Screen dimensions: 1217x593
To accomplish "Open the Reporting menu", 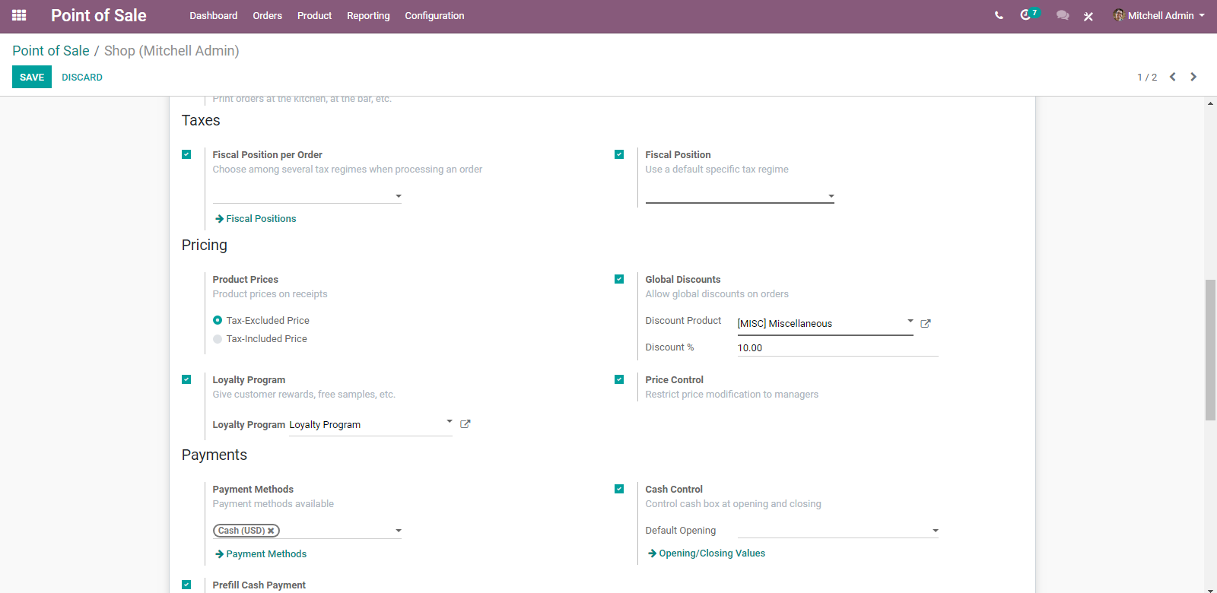I will [x=368, y=15].
